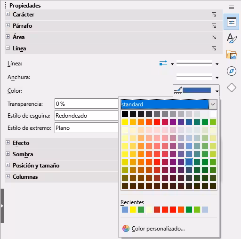The image size is (241, 239).
Task: Expand the Área section
Action: 8,37
